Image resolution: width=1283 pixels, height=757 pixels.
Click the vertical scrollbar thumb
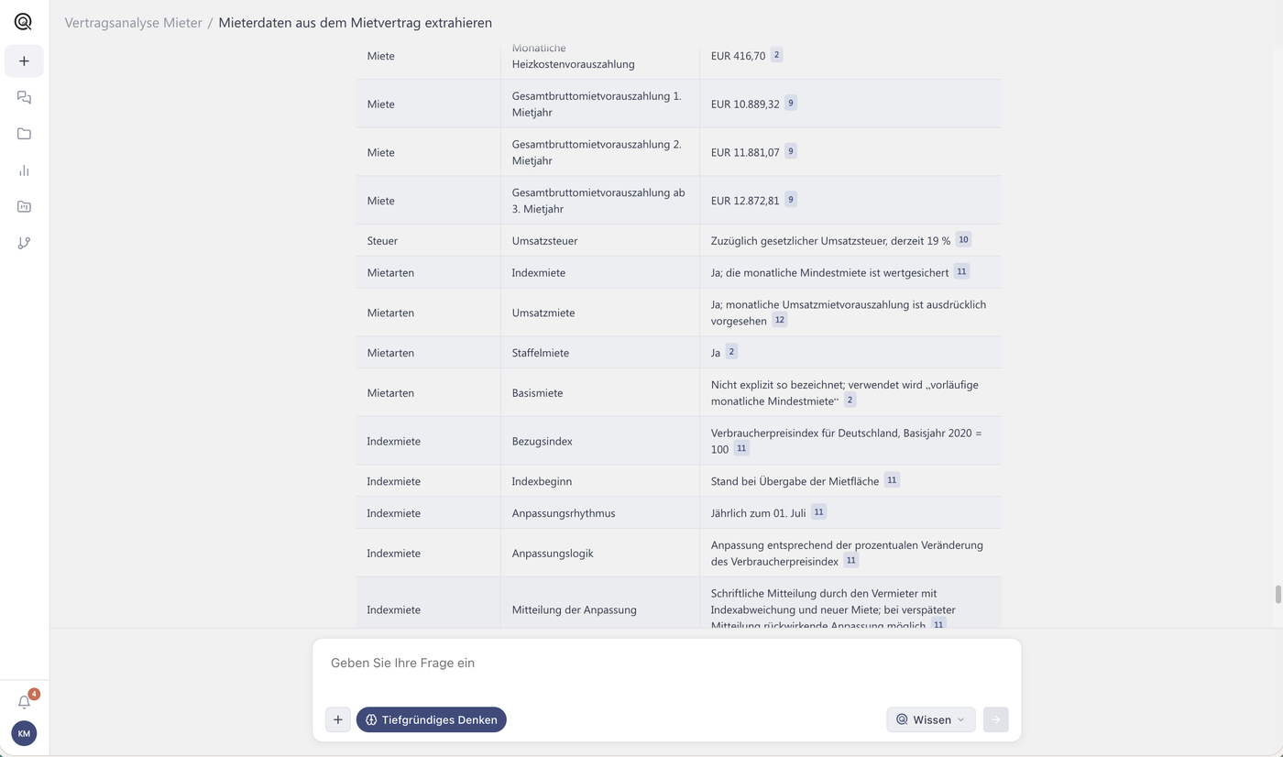pyautogui.click(x=1278, y=594)
